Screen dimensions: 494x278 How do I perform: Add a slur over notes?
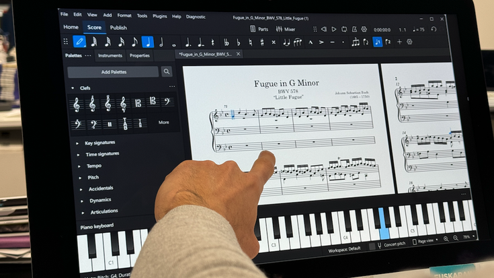(x=298, y=42)
